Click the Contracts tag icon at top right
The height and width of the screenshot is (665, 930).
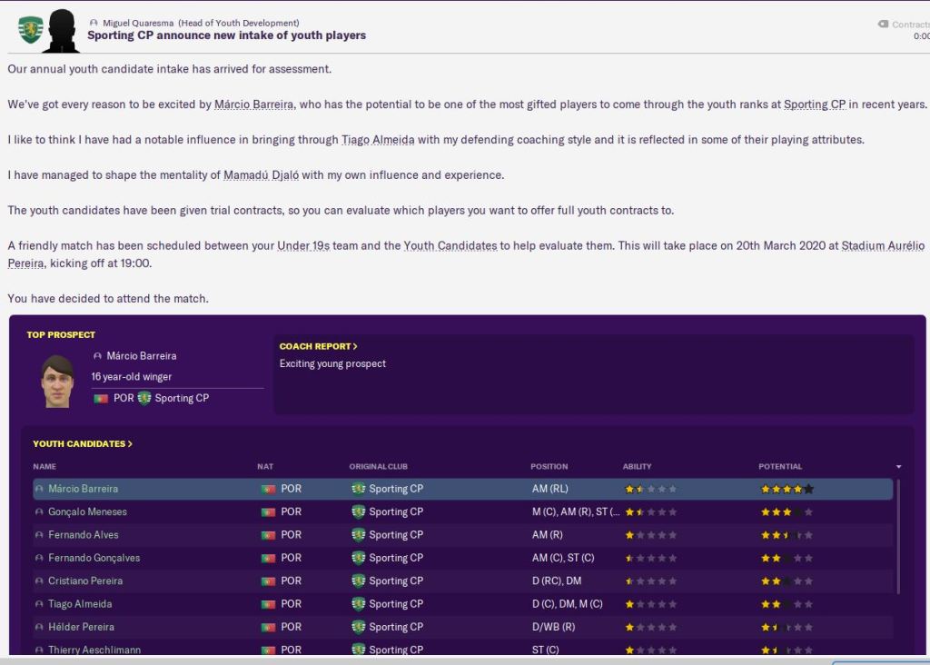click(883, 25)
